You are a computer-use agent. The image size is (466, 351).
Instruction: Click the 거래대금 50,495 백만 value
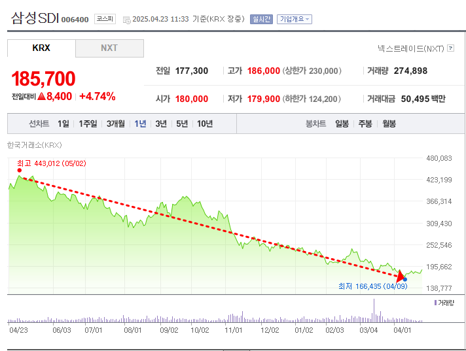pyautogui.click(x=423, y=99)
